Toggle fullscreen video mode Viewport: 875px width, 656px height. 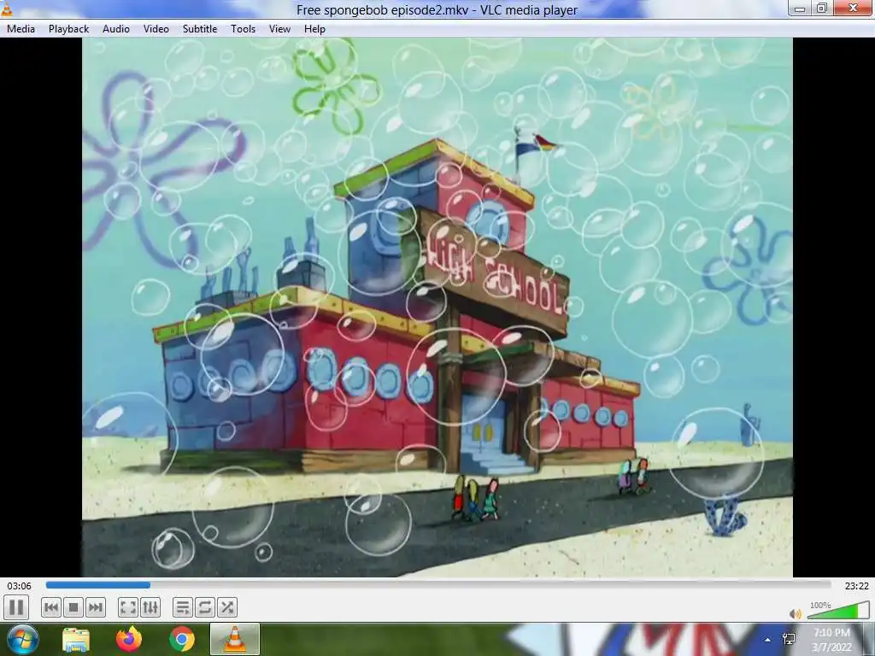128,607
